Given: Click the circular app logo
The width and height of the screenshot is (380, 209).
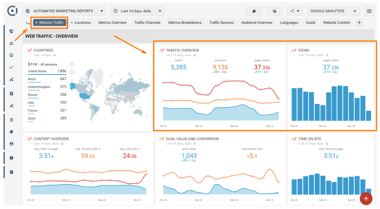Looking at the screenshot, I should coord(12,11).
